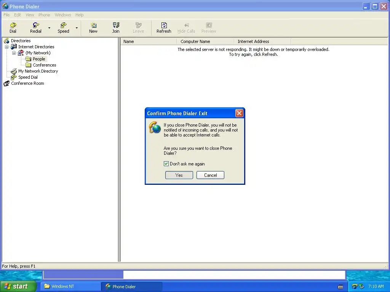Open the Speed dial dropdown arrow
Screen dimensions: 390x292
coord(77,28)
